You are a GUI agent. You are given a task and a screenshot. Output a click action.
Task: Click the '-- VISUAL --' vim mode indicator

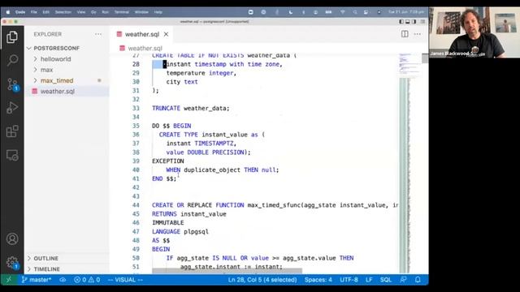click(125, 280)
